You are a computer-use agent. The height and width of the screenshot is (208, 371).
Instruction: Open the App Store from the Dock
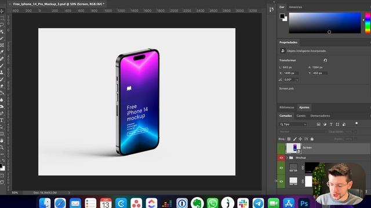[x=289, y=203]
